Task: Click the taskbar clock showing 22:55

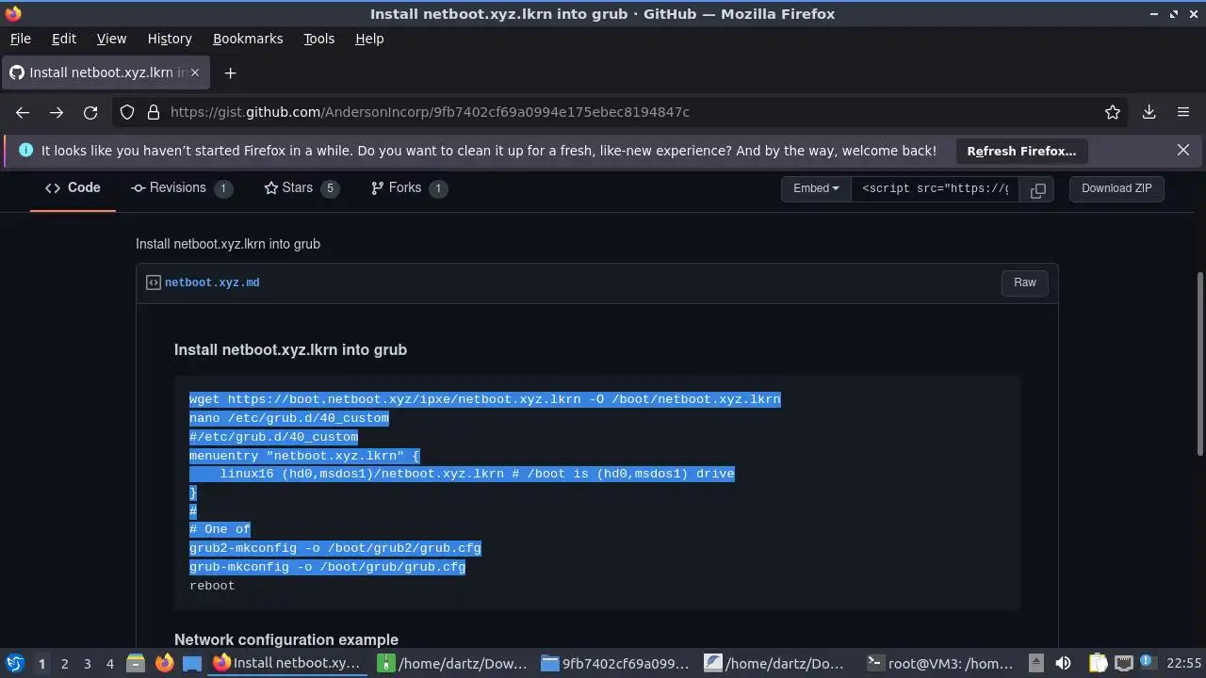Action: pyautogui.click(x=1183, y=663)
